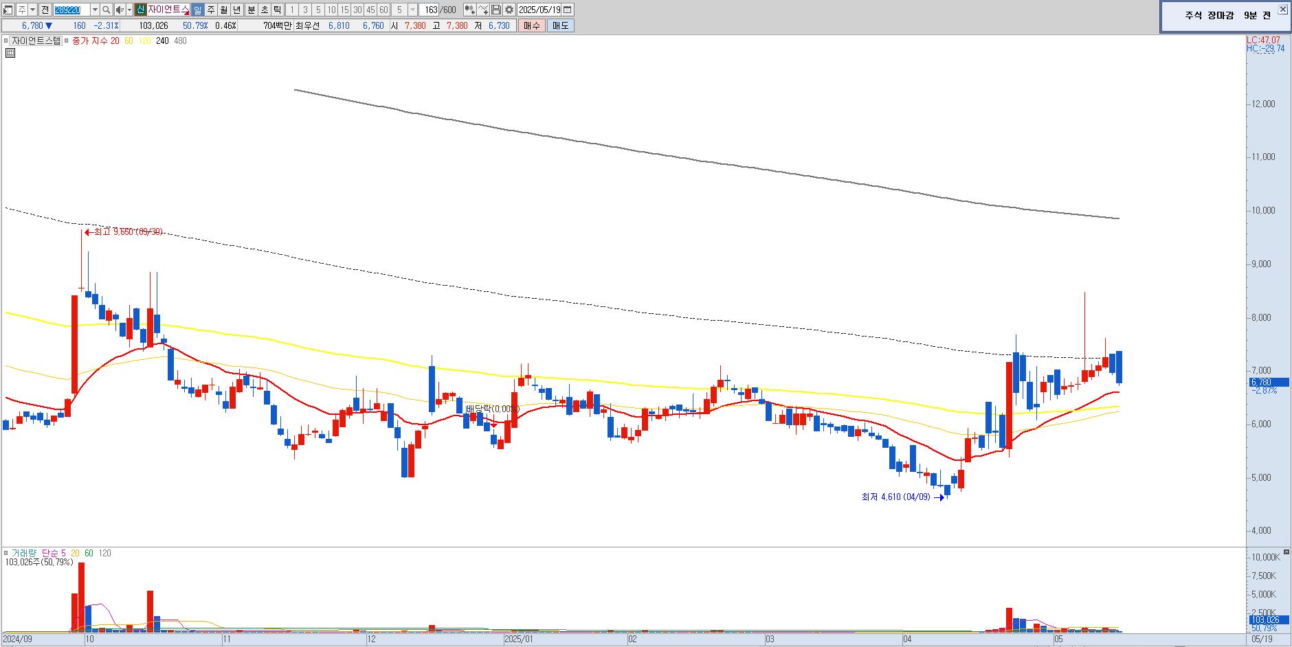
Task: Expand the dropdown arrow beside the speaker icon
Action: (x=129, y=10)
